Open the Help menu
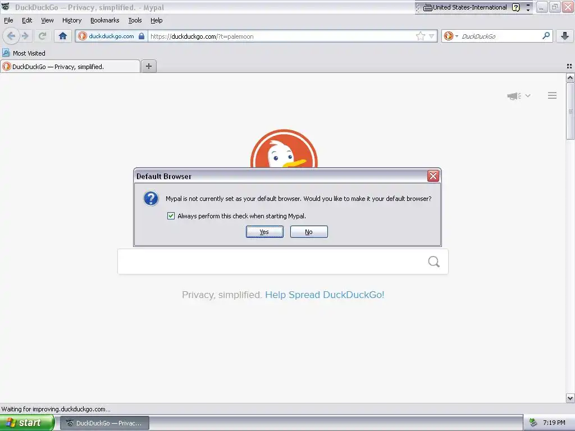The image size is (575, 431). point(157,20)
